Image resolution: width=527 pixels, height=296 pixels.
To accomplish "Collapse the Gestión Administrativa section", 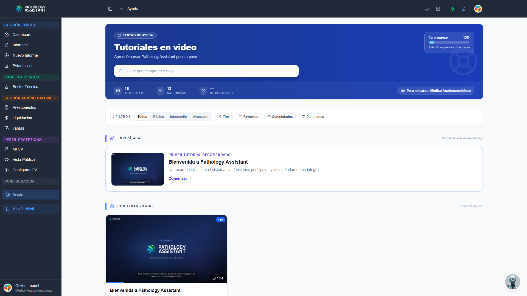I will (x=31, y=98).
